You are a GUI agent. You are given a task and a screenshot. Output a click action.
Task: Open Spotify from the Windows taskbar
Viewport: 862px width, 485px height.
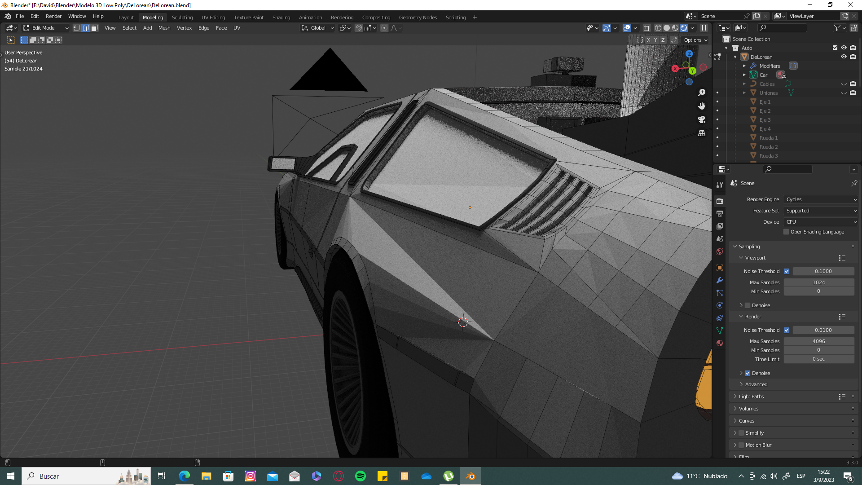[x=361, y=476]
